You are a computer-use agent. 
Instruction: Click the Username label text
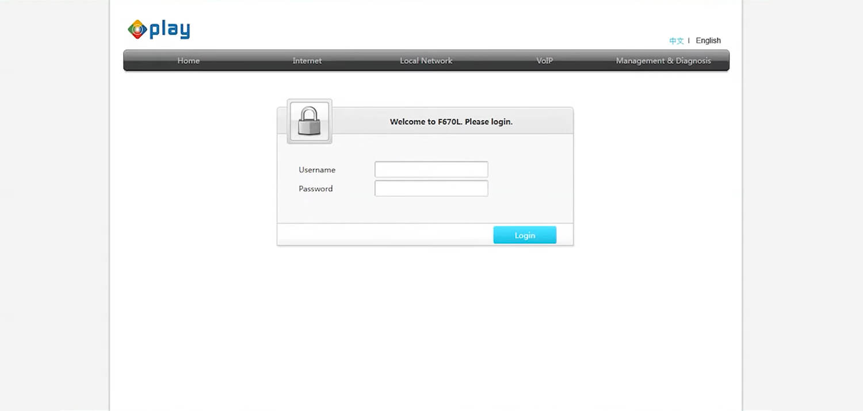click(x=317, y=170)
